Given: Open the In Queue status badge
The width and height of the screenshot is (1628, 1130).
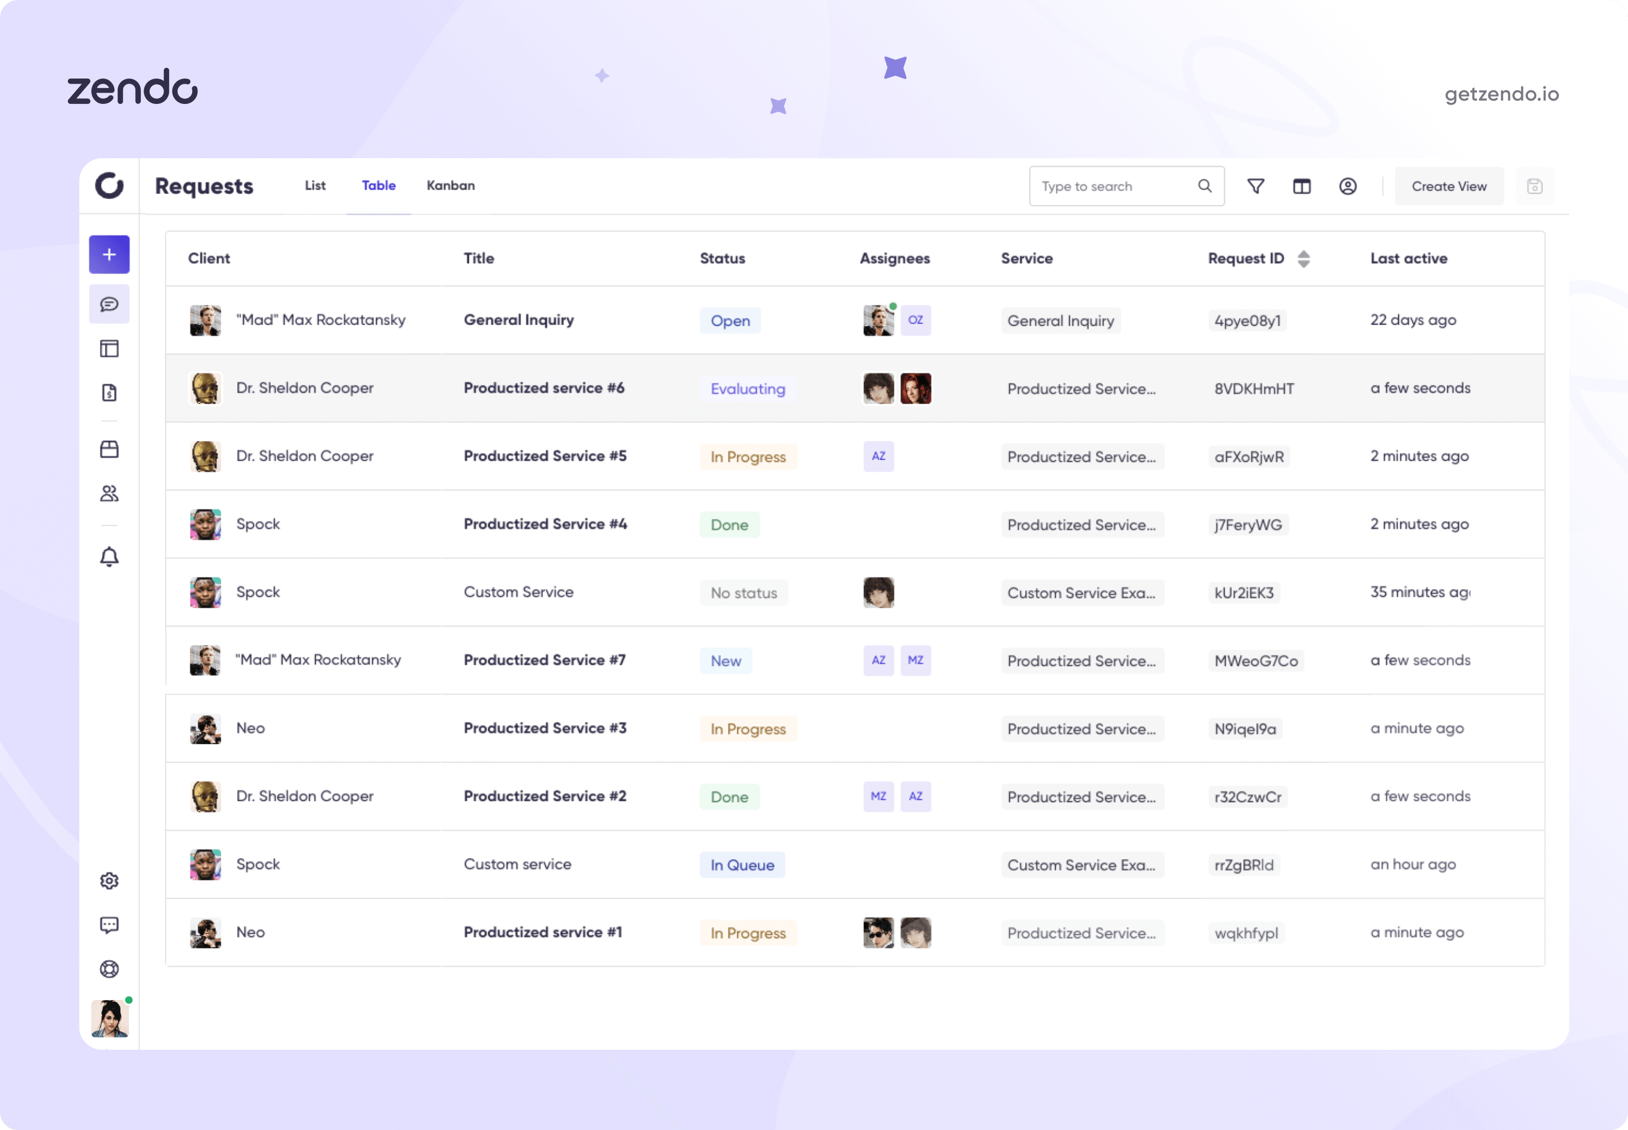Looking at the screenshot, I should (742, 865).
